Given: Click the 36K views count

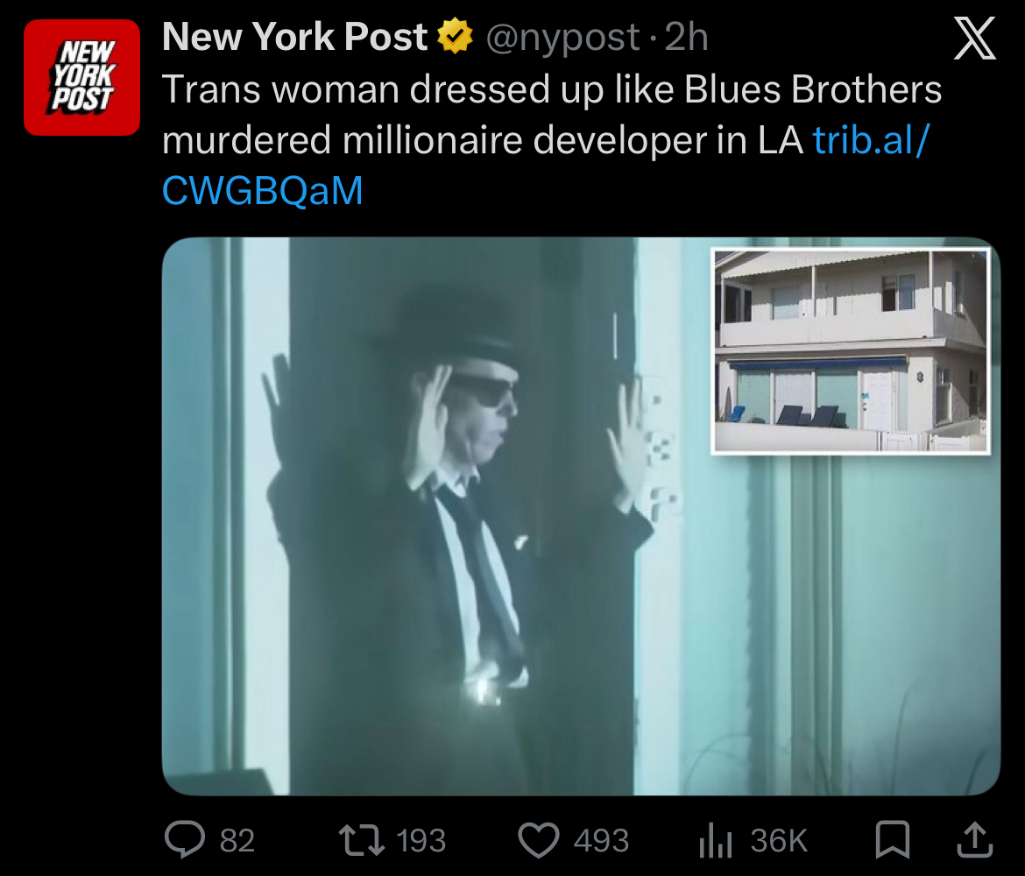Looking at the screenshot, I should [x=779, y=841].
